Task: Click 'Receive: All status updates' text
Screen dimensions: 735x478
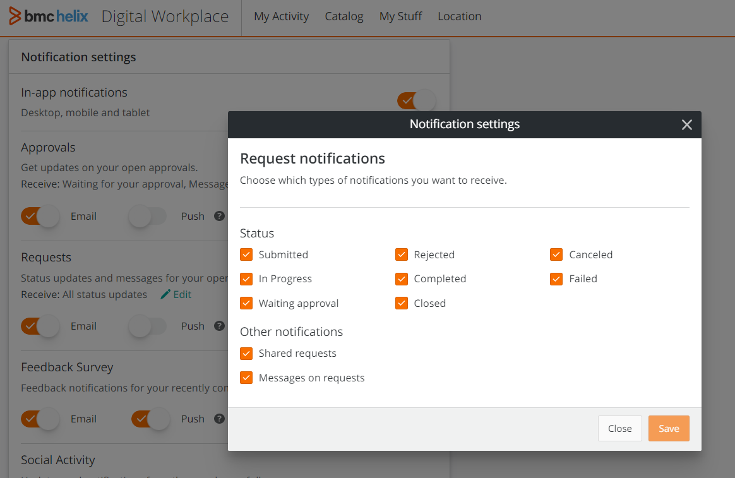Action: coord(84,295)
